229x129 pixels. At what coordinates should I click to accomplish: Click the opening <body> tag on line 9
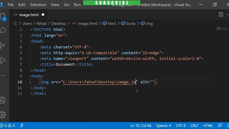37,76
